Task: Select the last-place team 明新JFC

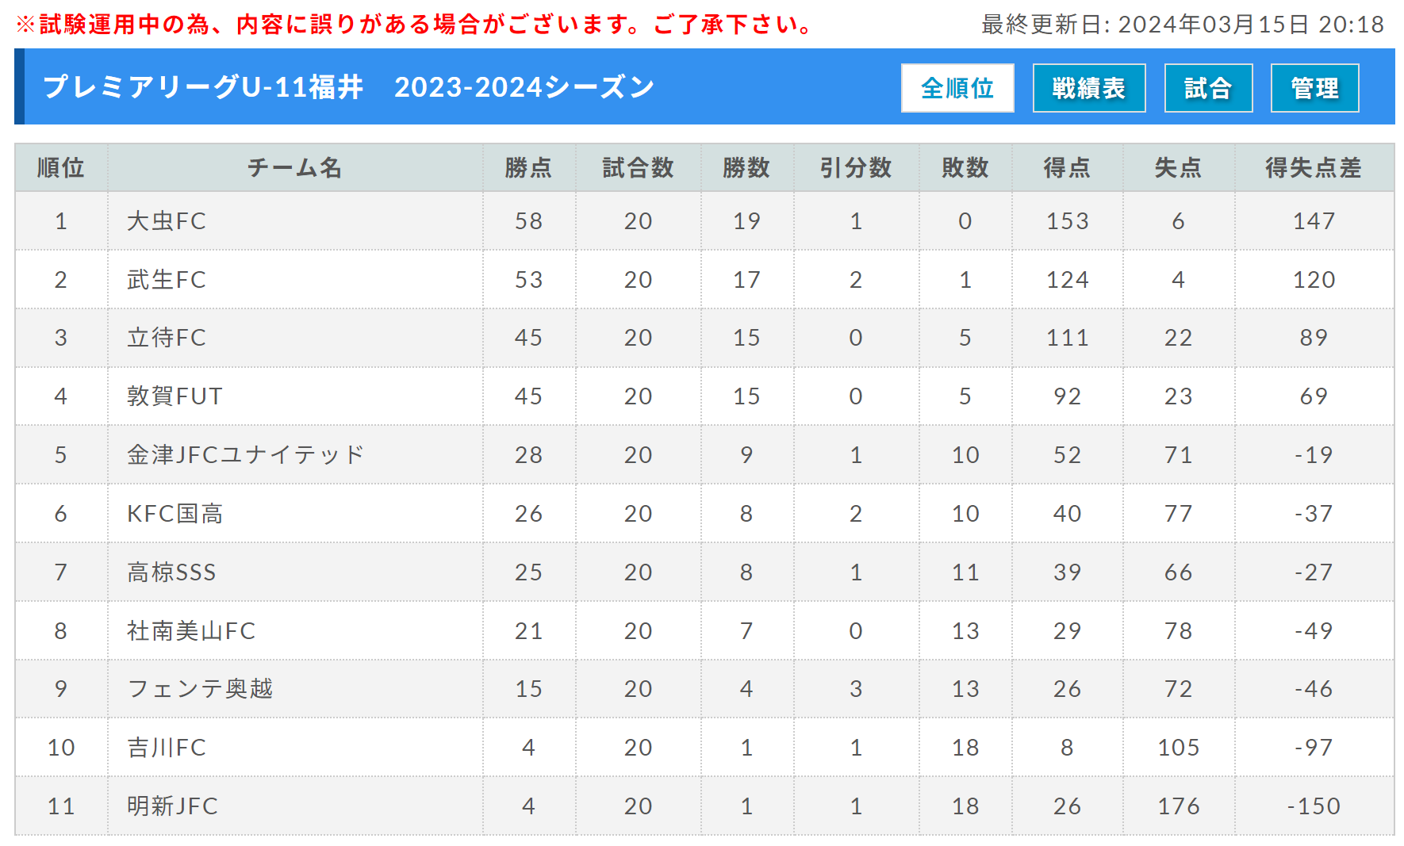Action: tap(172, 806)
